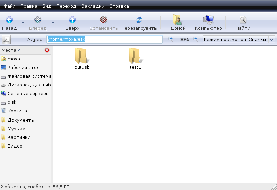Select the Дисковод для гиб entry
Screen dimensions: 277x190
[26, 85]
